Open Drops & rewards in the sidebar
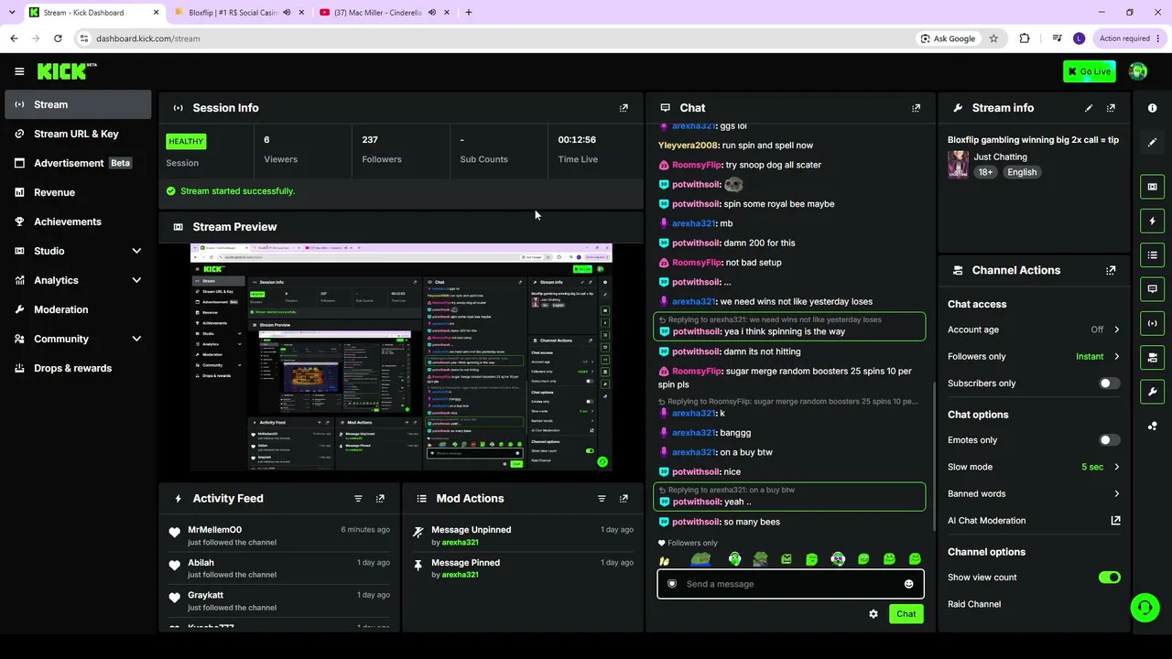This screenshot has width=1172, height=659. [78, 368]
